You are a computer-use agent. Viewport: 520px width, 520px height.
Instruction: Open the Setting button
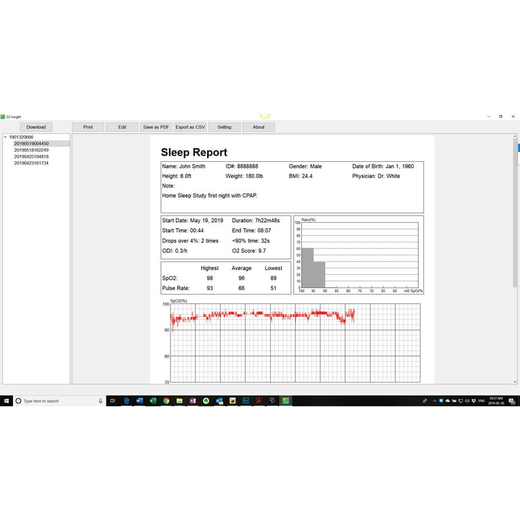(224, 127)
